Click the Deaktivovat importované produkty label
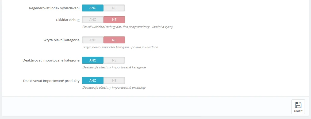This screenshot has width=311, height=119. pyautogui.click(x=51, y=80)
